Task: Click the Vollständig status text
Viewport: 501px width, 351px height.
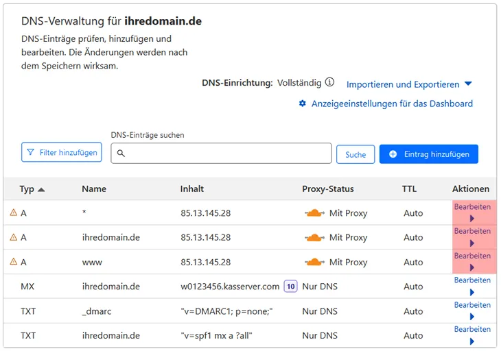Action: (299, 83)
